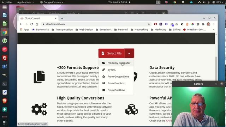Choose By URL option
The image size is (226, 127).
point(116,70)
